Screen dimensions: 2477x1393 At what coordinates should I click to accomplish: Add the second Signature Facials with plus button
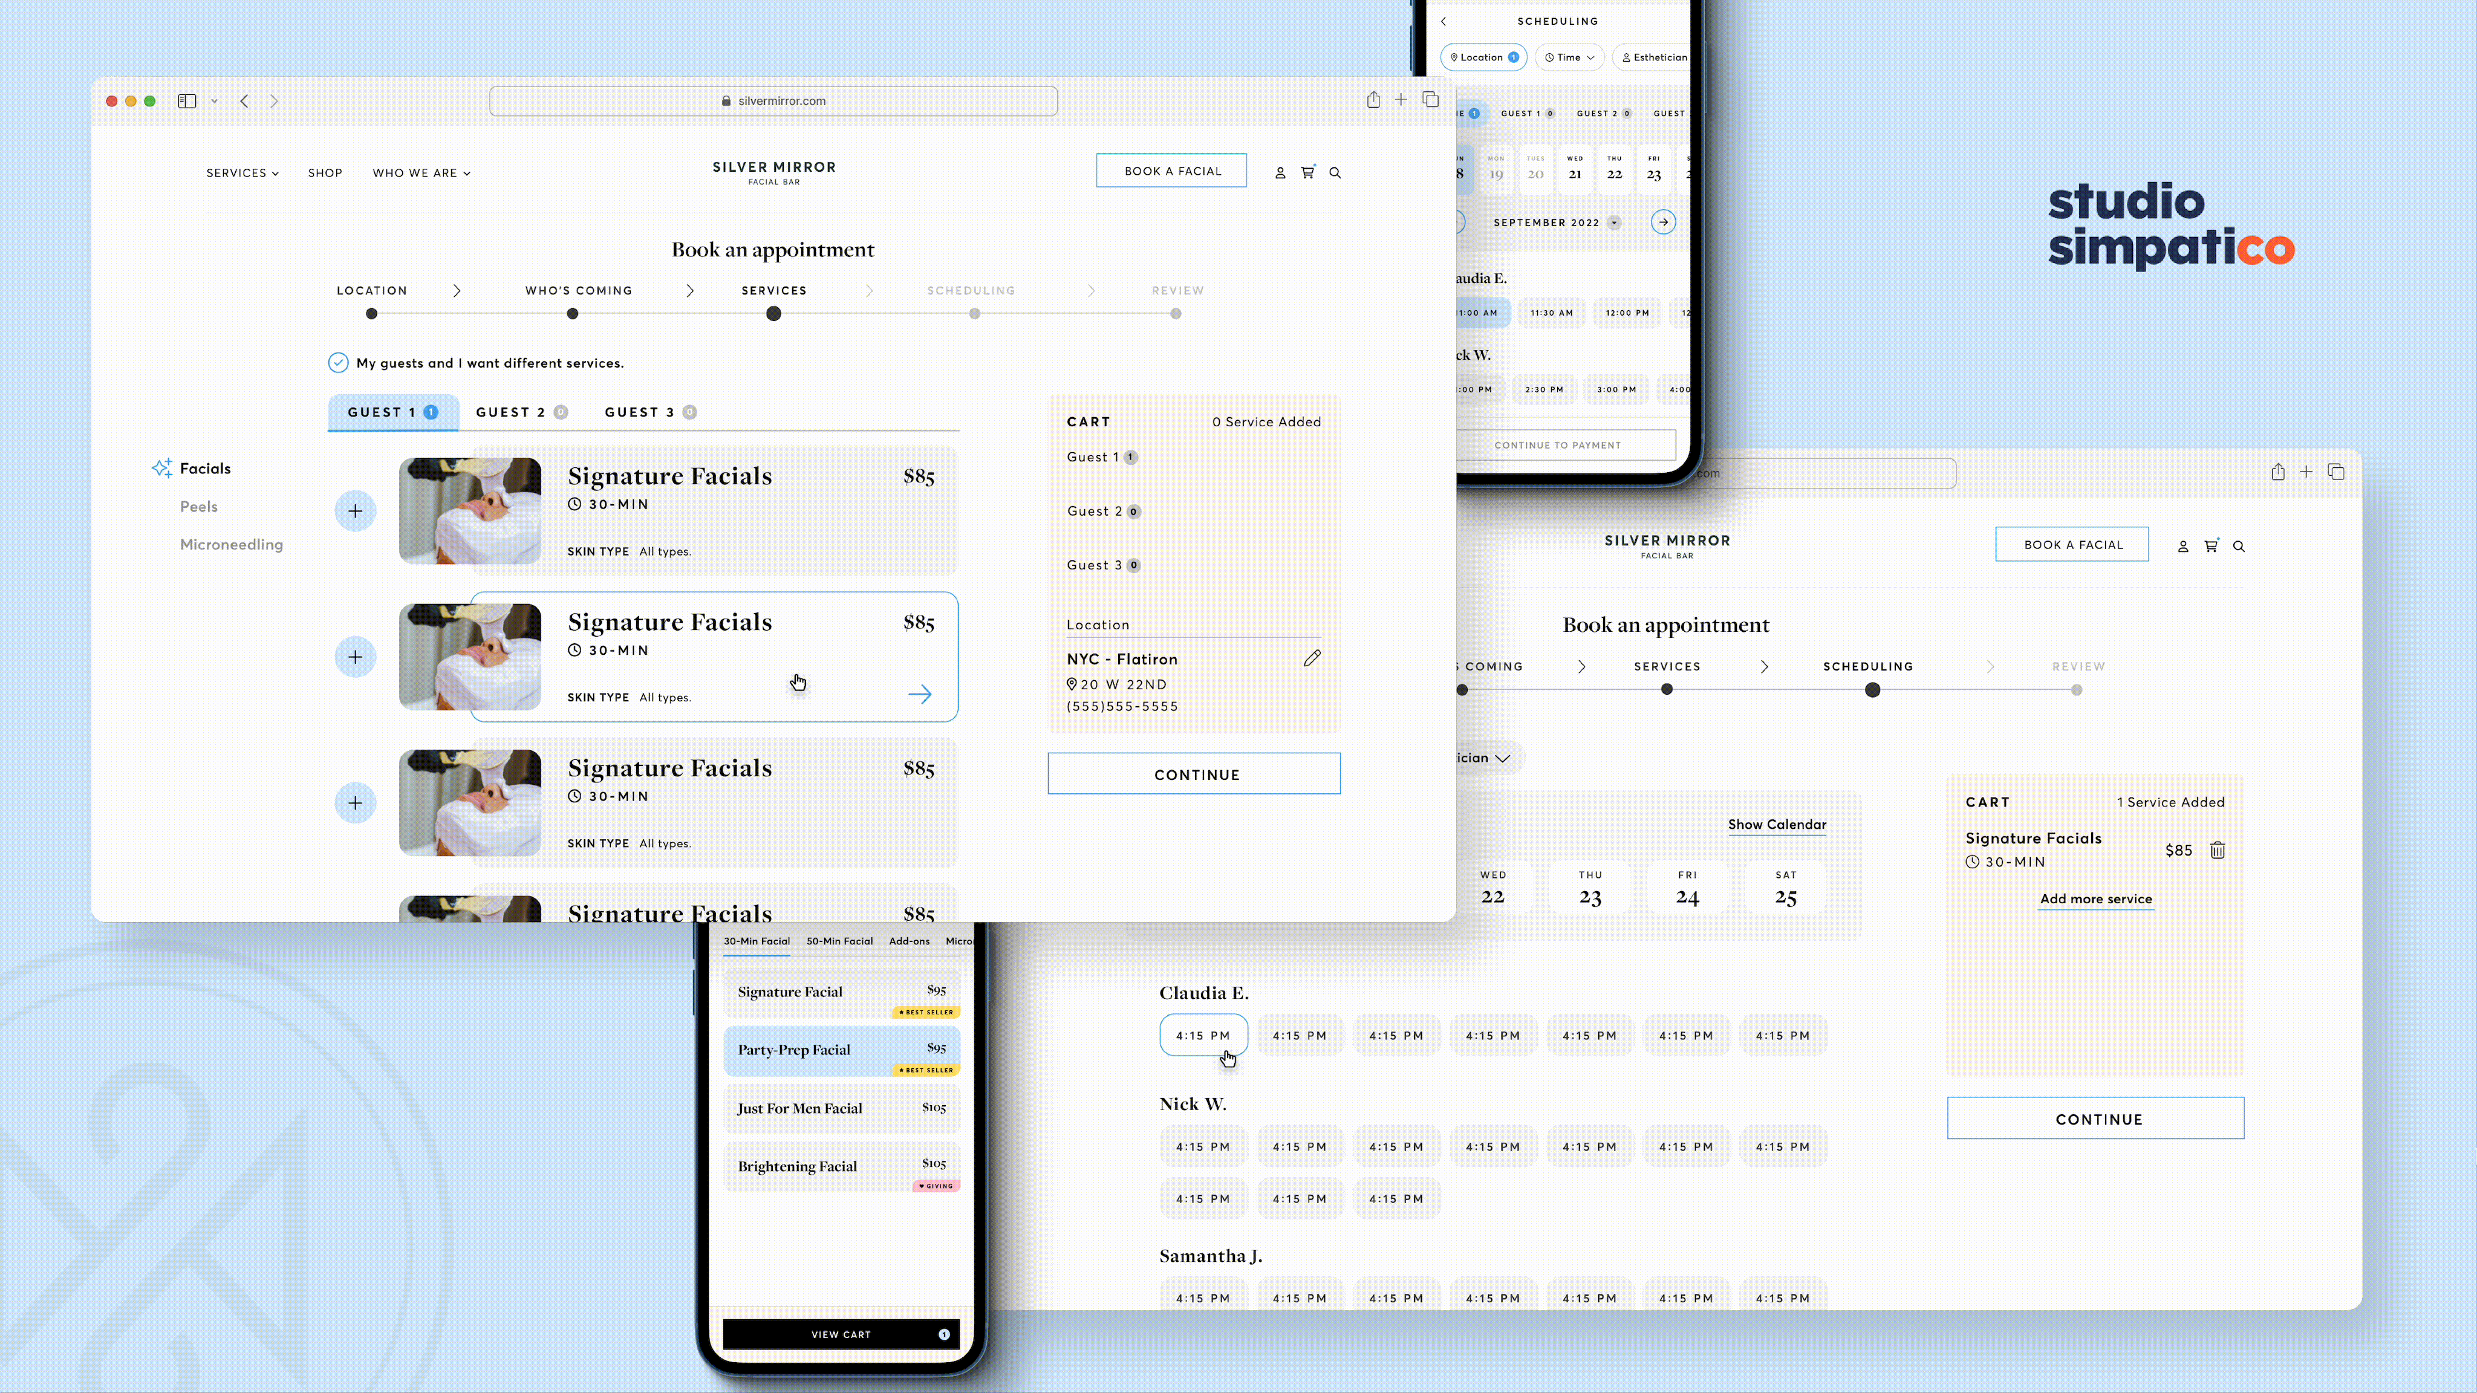(355, 657)
